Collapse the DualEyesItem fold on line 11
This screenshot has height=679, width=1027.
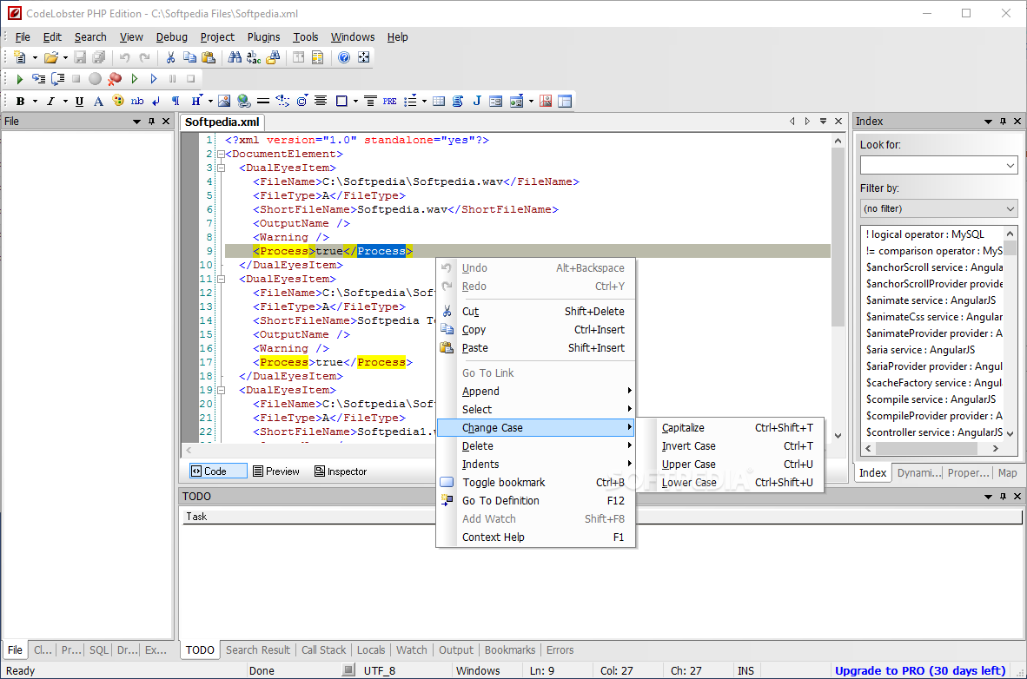coord(221,280)
